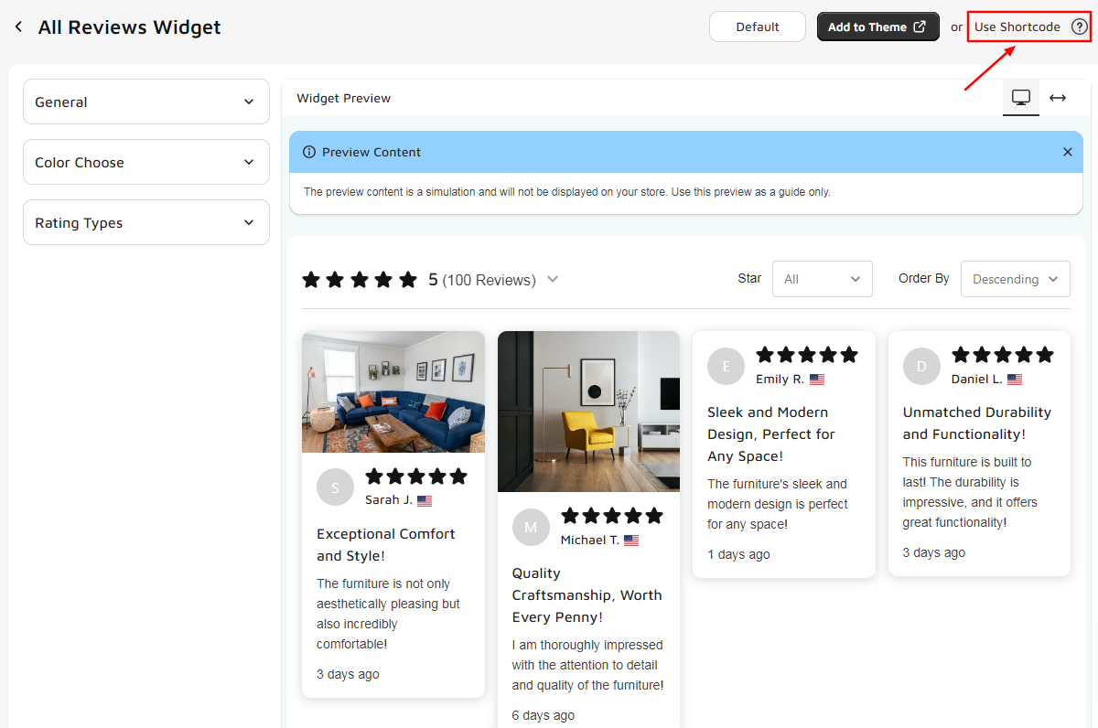
Task: Click the US flag beside Emily R.
Action: [817, 380]
